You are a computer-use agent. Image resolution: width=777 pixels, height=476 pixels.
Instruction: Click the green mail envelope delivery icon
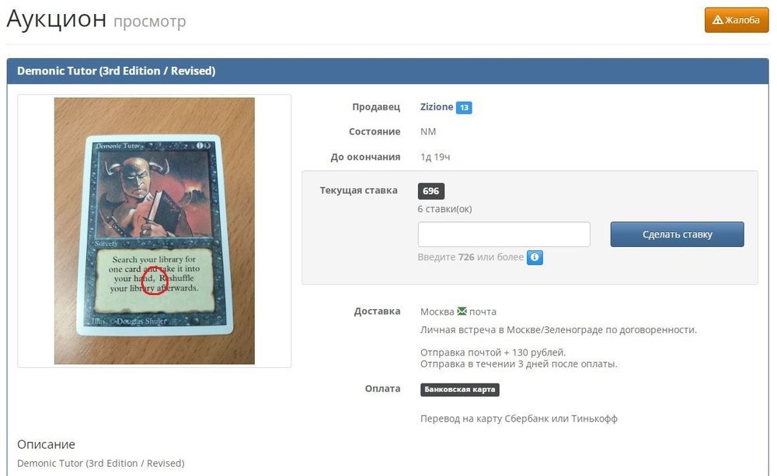462,311
